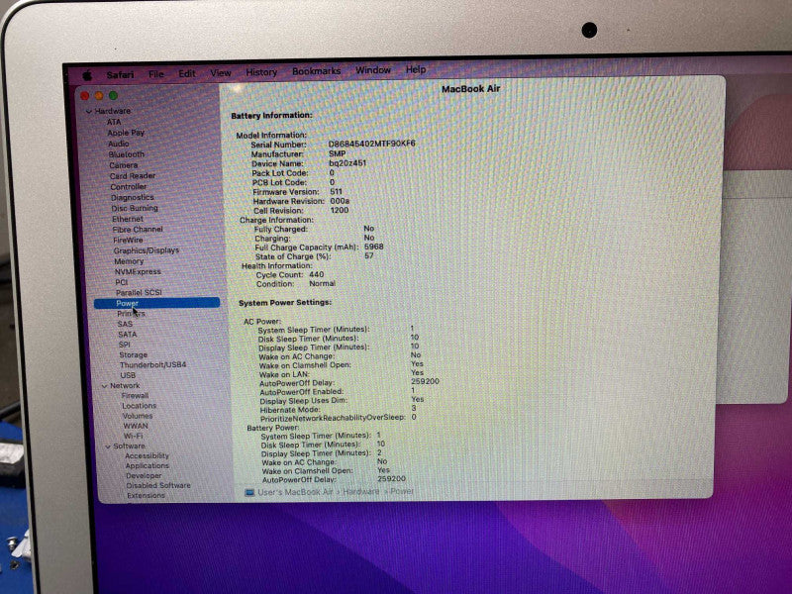Select Locations under Network
This screenshot has height=594, width=792.
coord(139,406)
